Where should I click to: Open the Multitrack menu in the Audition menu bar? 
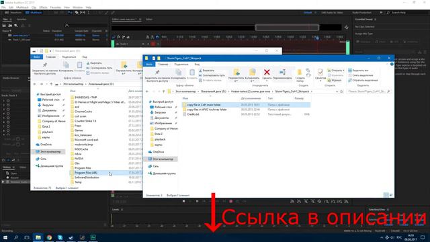22,7
